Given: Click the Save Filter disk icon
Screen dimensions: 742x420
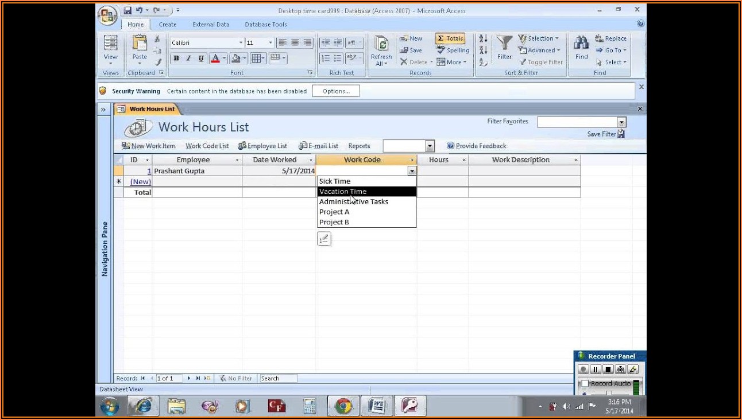Looking at the screenshot, I should pyautogui.click(x=621, y=134).
